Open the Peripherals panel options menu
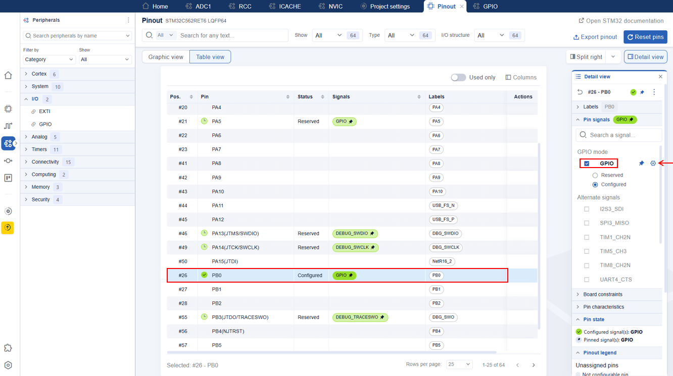This screenshot has height=376, width=673. [x=128, y=20]
